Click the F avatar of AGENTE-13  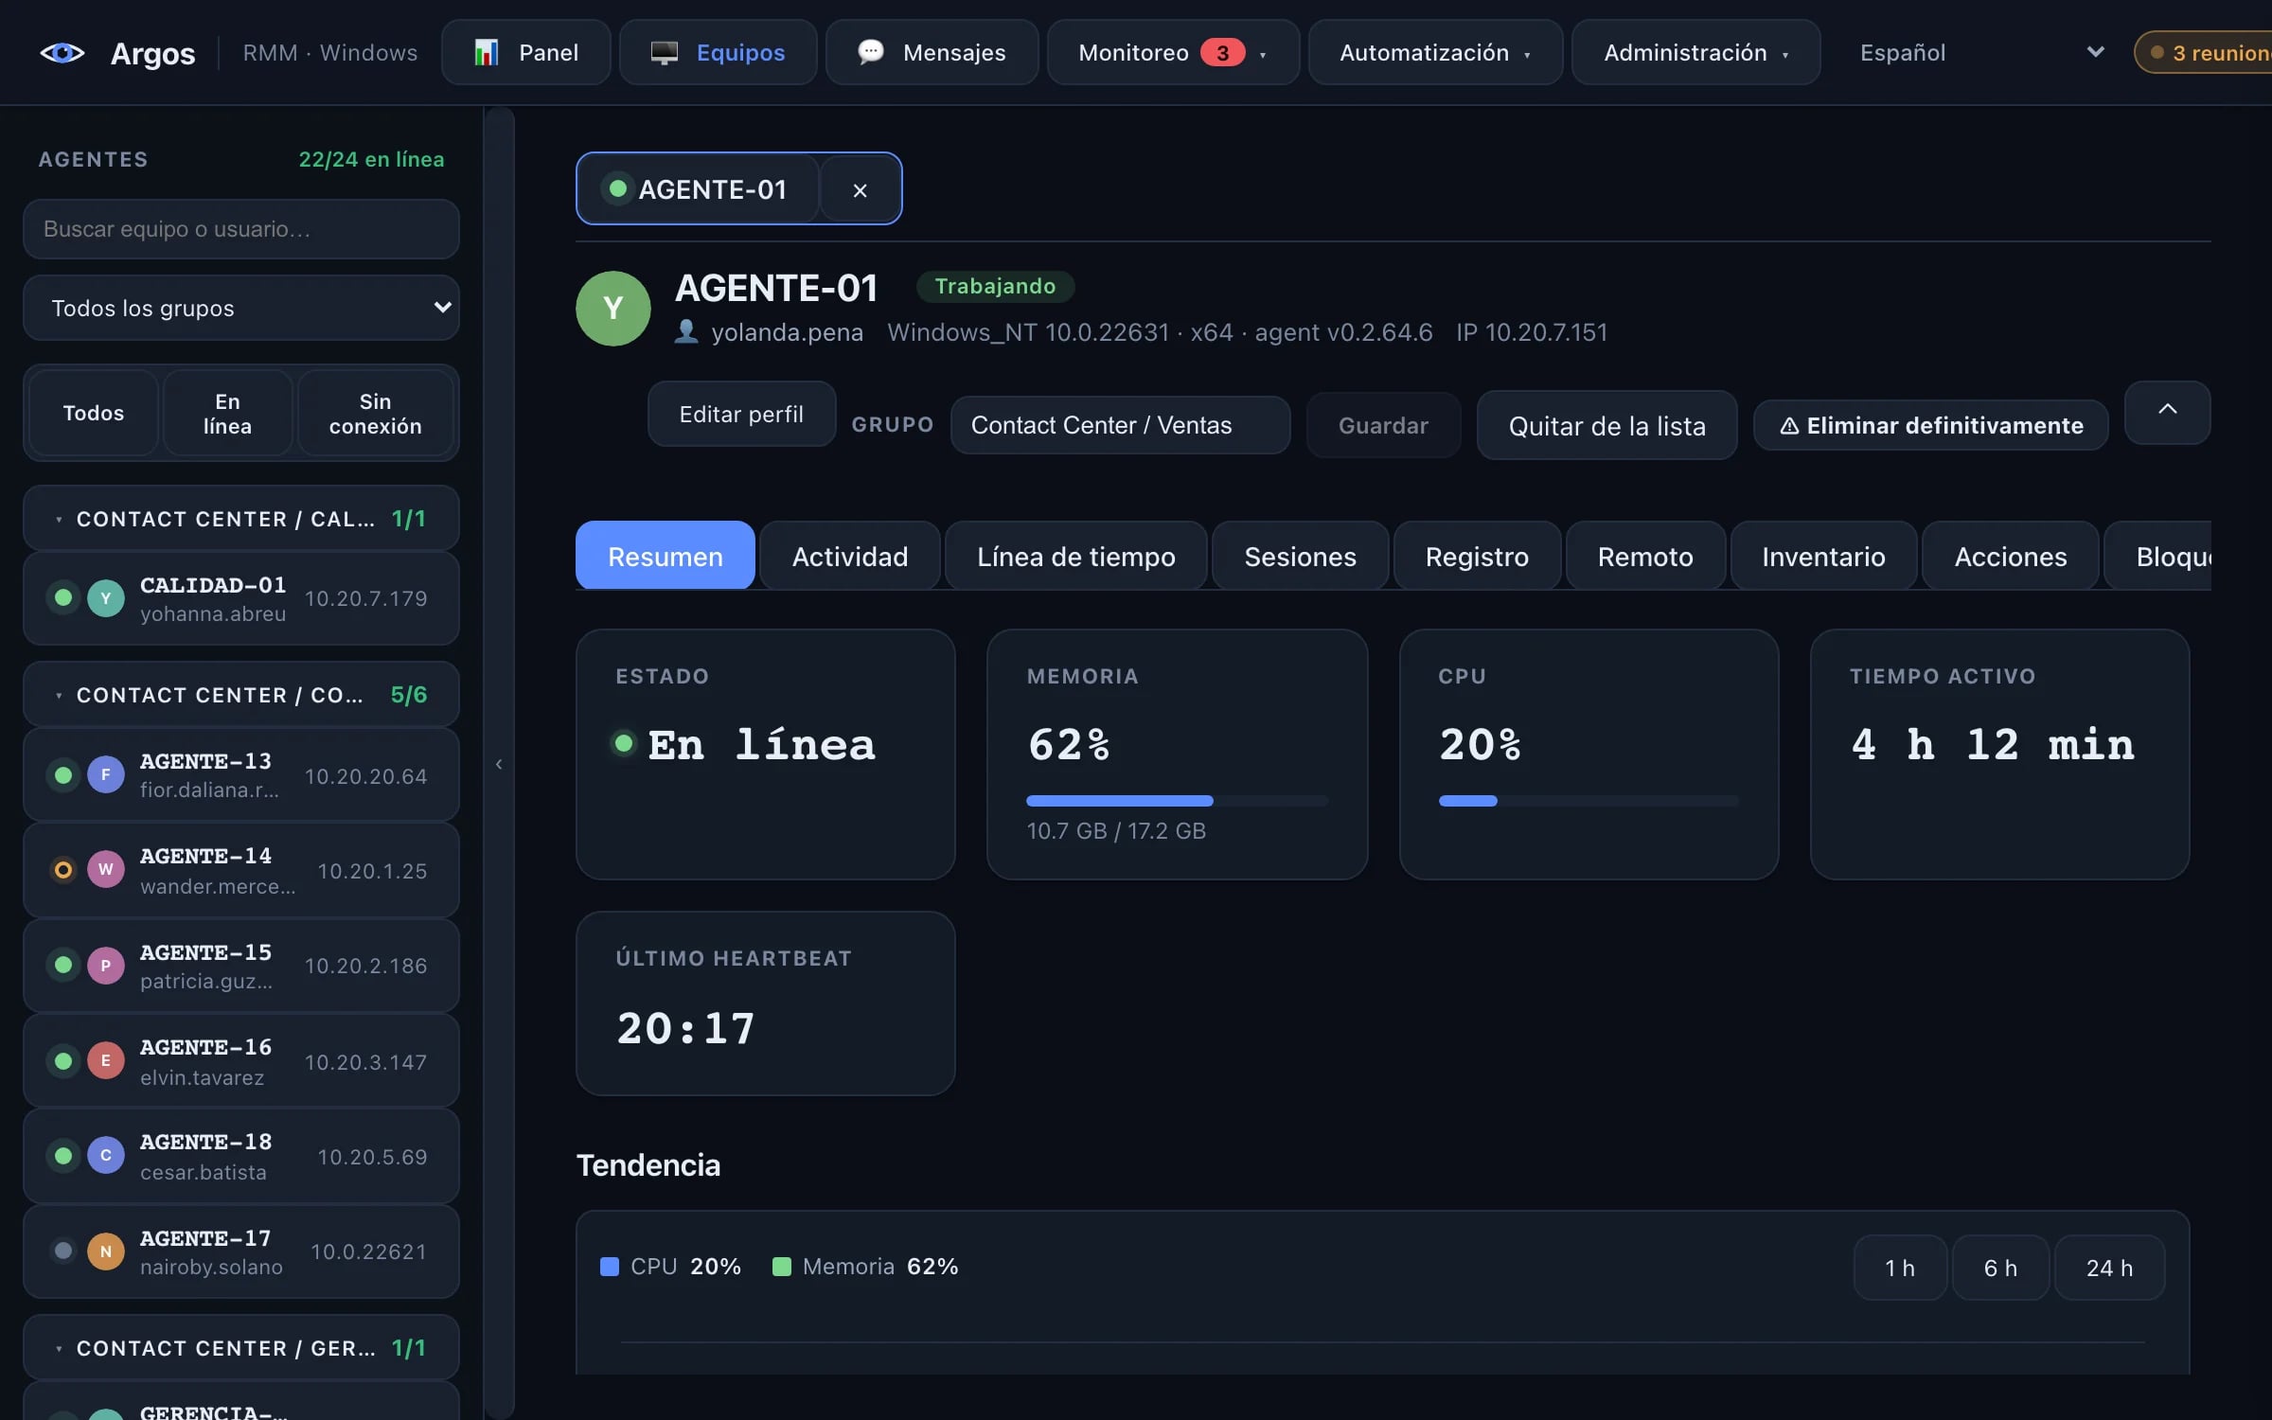(x=106, y=774)
